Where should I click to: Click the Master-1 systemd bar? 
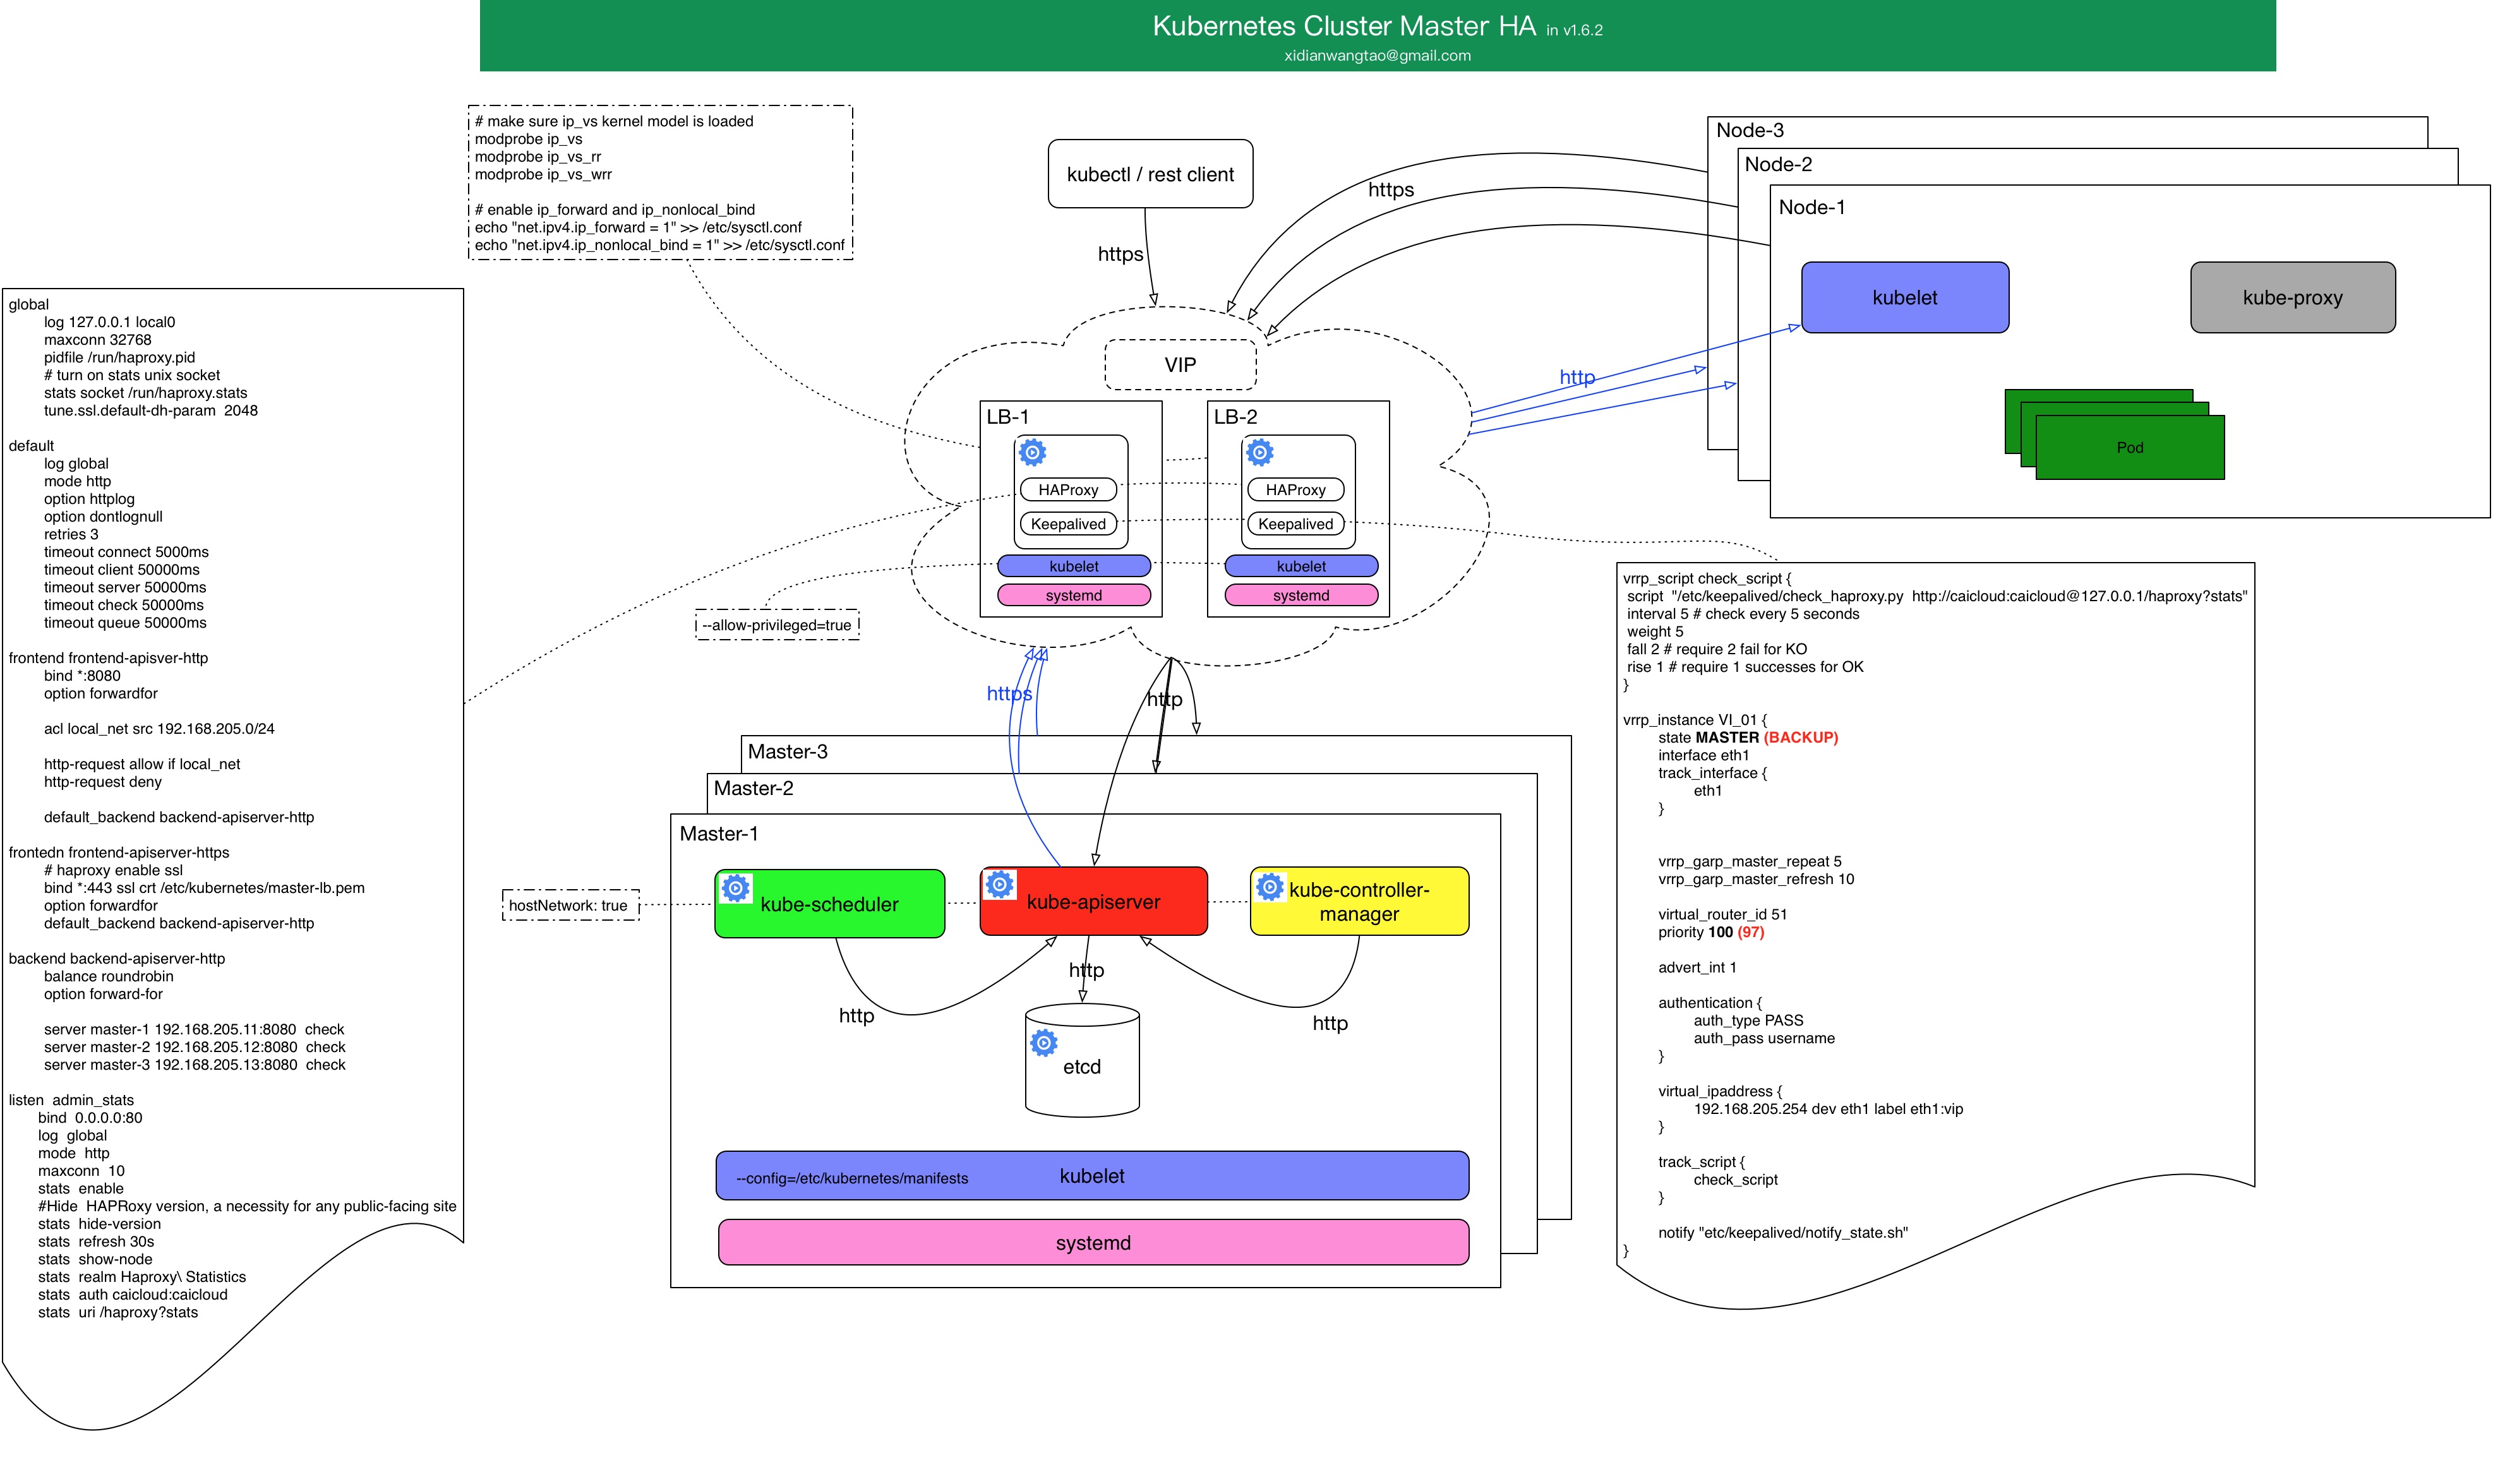click(x=1093, y=1243)
